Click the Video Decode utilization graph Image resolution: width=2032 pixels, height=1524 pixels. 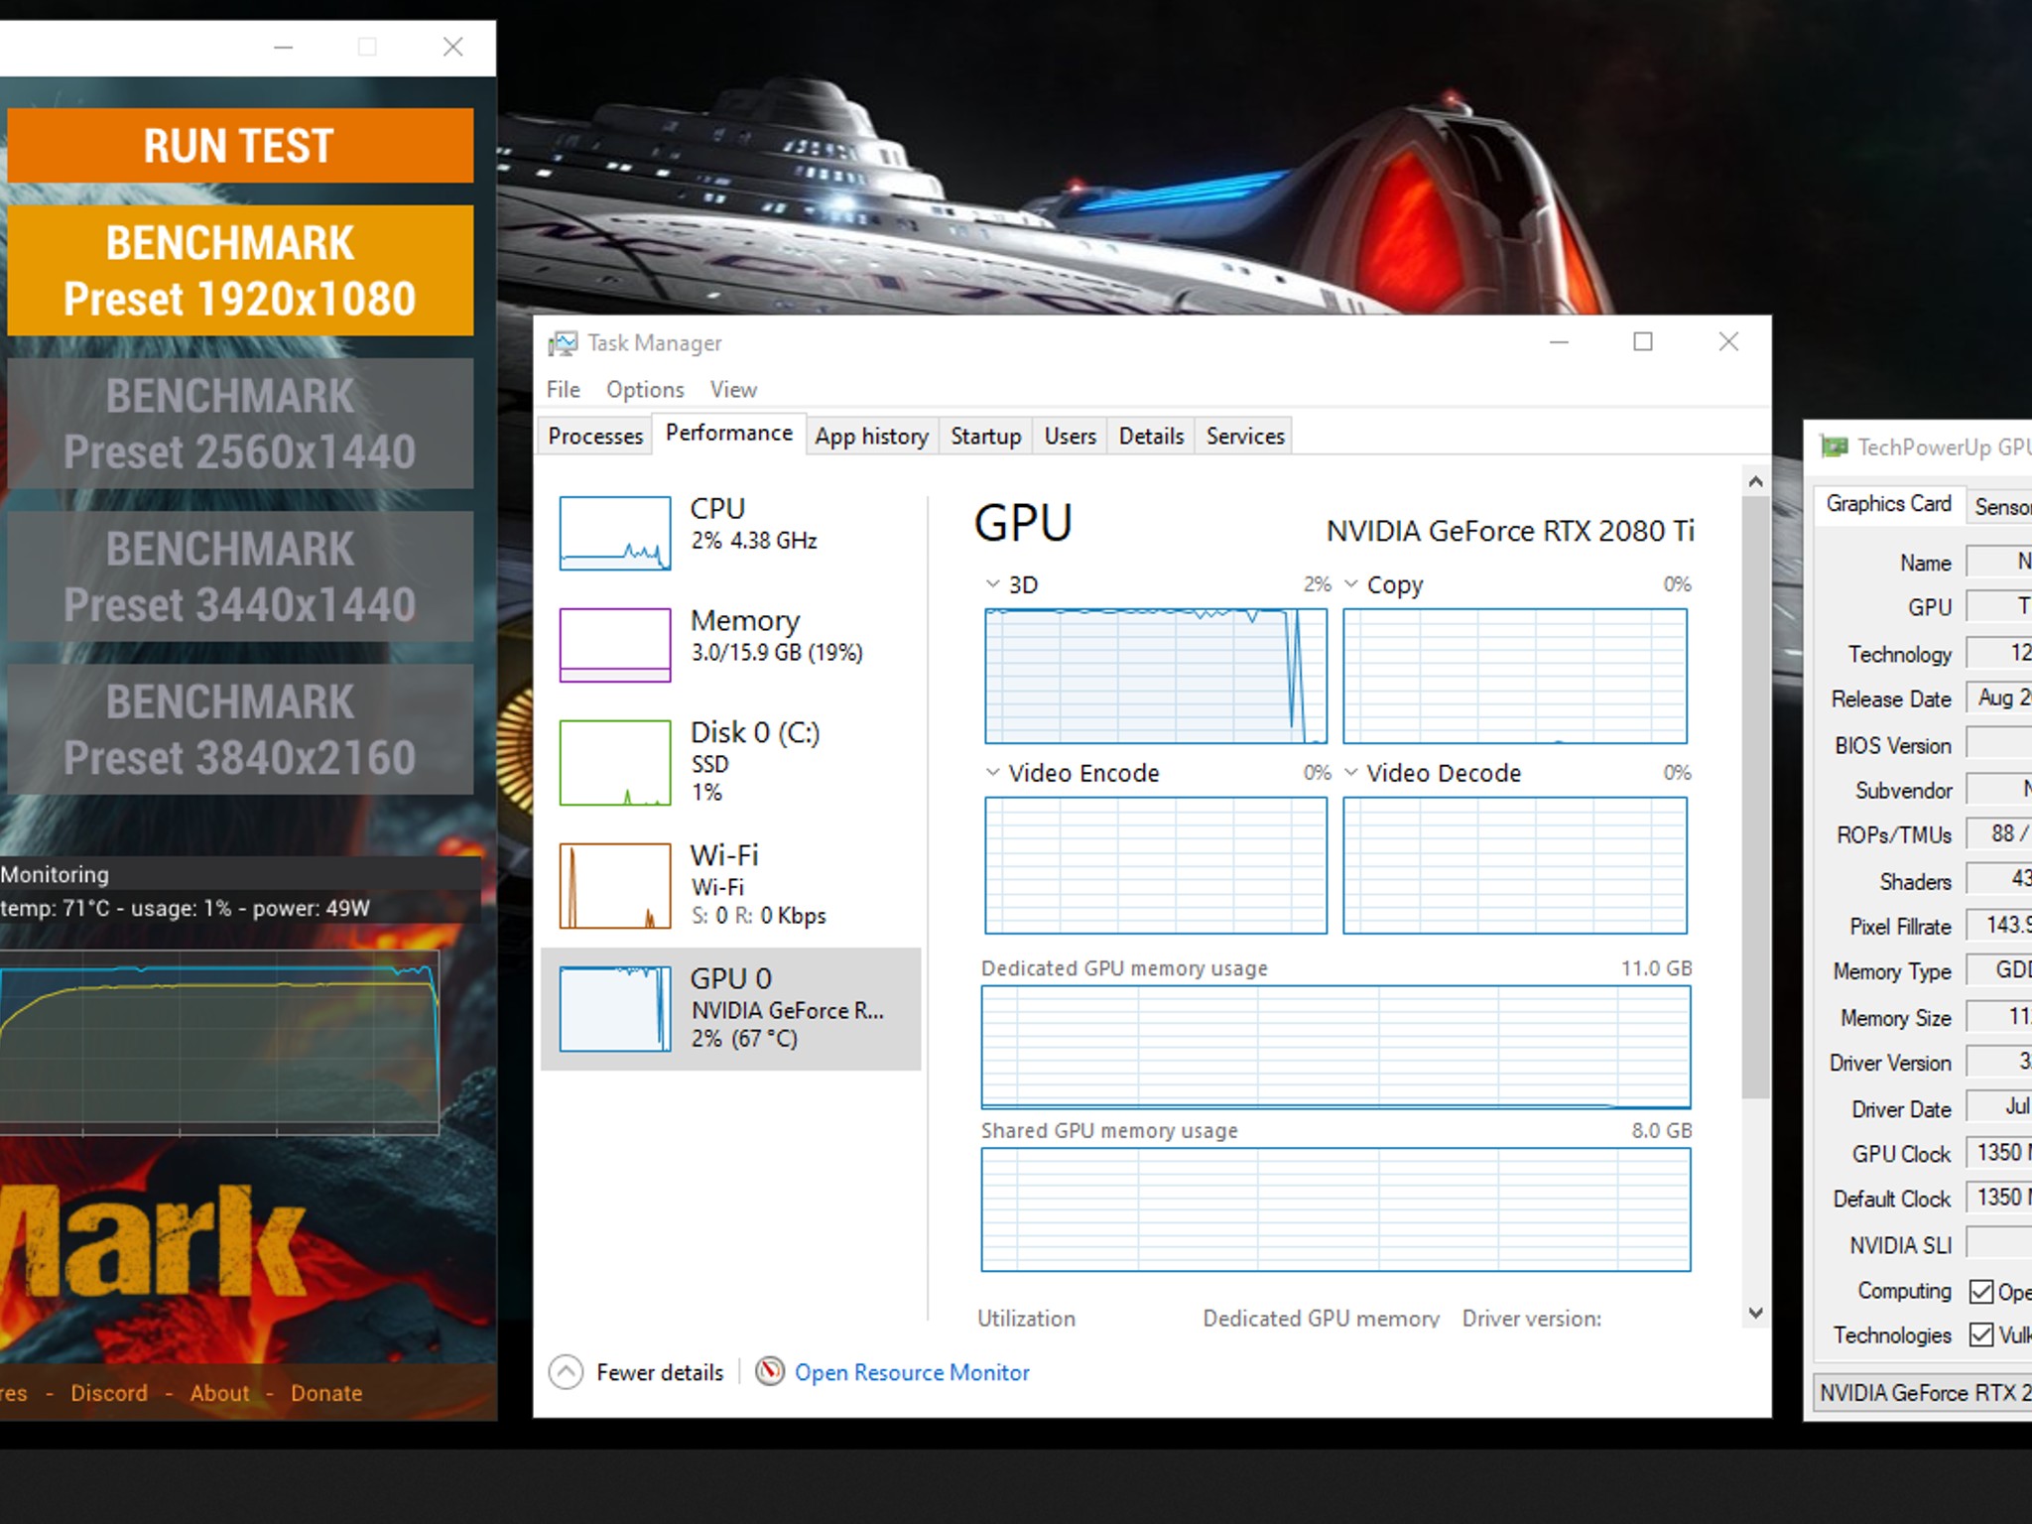coord(1515,865)
